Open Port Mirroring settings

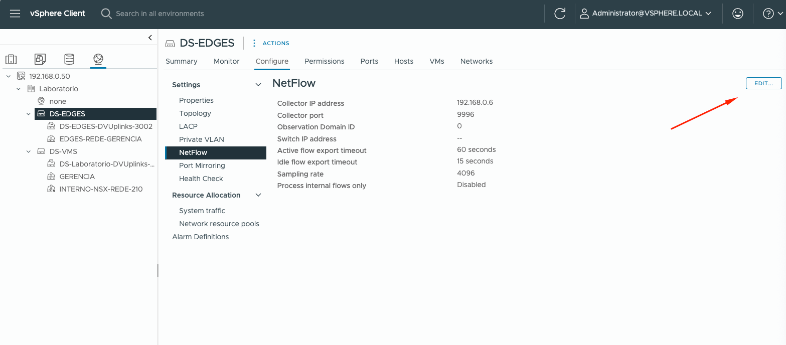(x=202, y=165)
